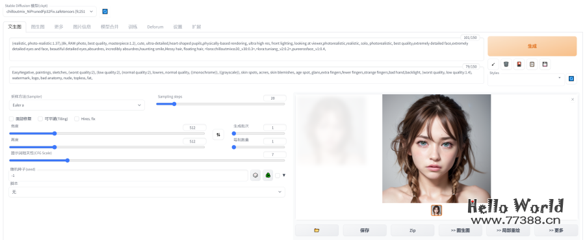Click the Zip button

(412, 230)
